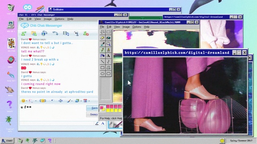Image resolution: width=257 pixels, height=144 pixels.
Task: Click the font A icon below message box
Action: [103, 124]
